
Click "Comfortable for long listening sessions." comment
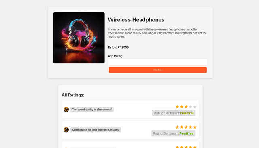click(96, 130)
